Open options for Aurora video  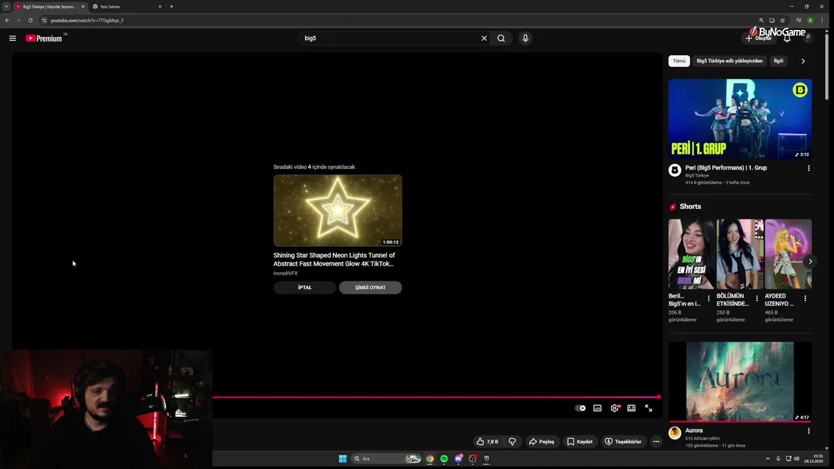click(809, 431)
